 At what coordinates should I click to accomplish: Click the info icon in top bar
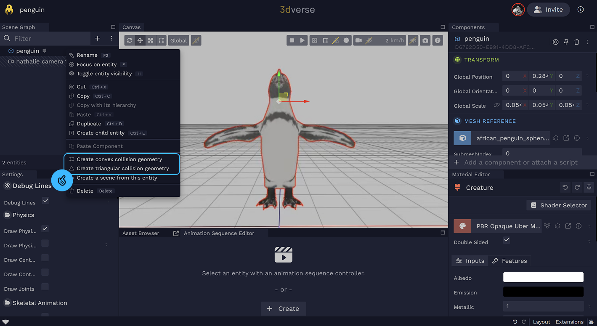pos(581,9)
